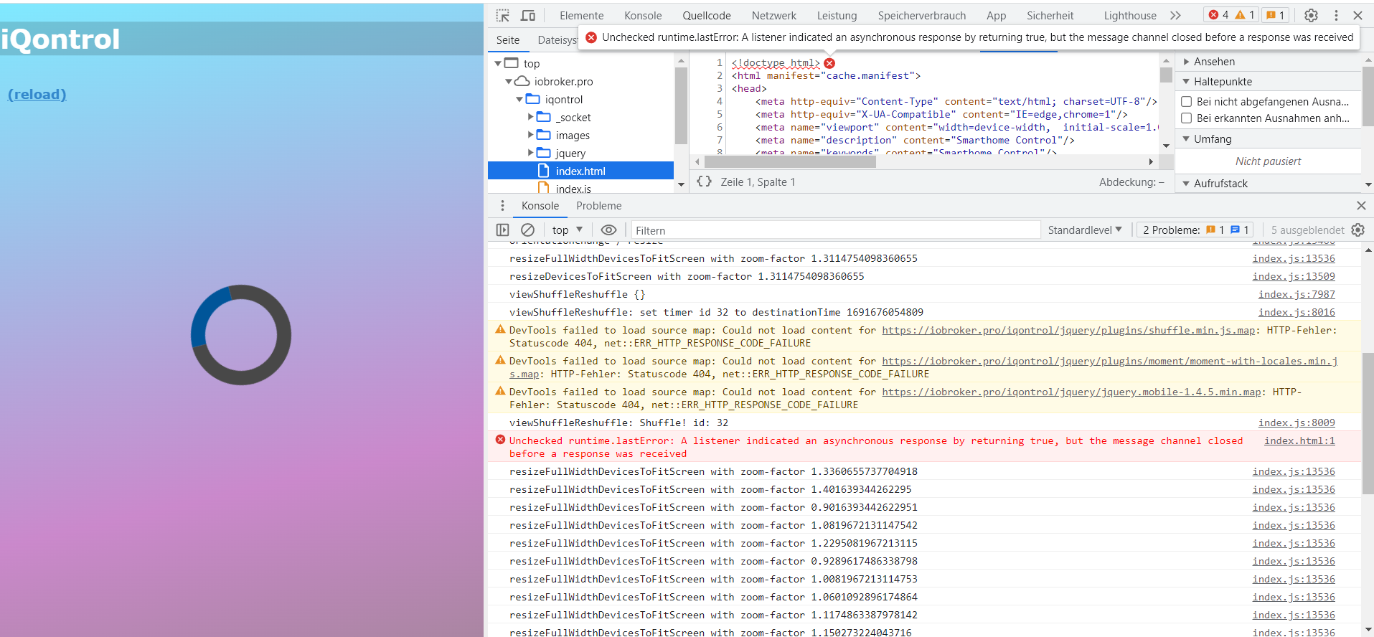Open the shuffle.min.js.map URL link
This screenshot has width=1374, height=637.
pyautogui.click(x=1068, y=330)
